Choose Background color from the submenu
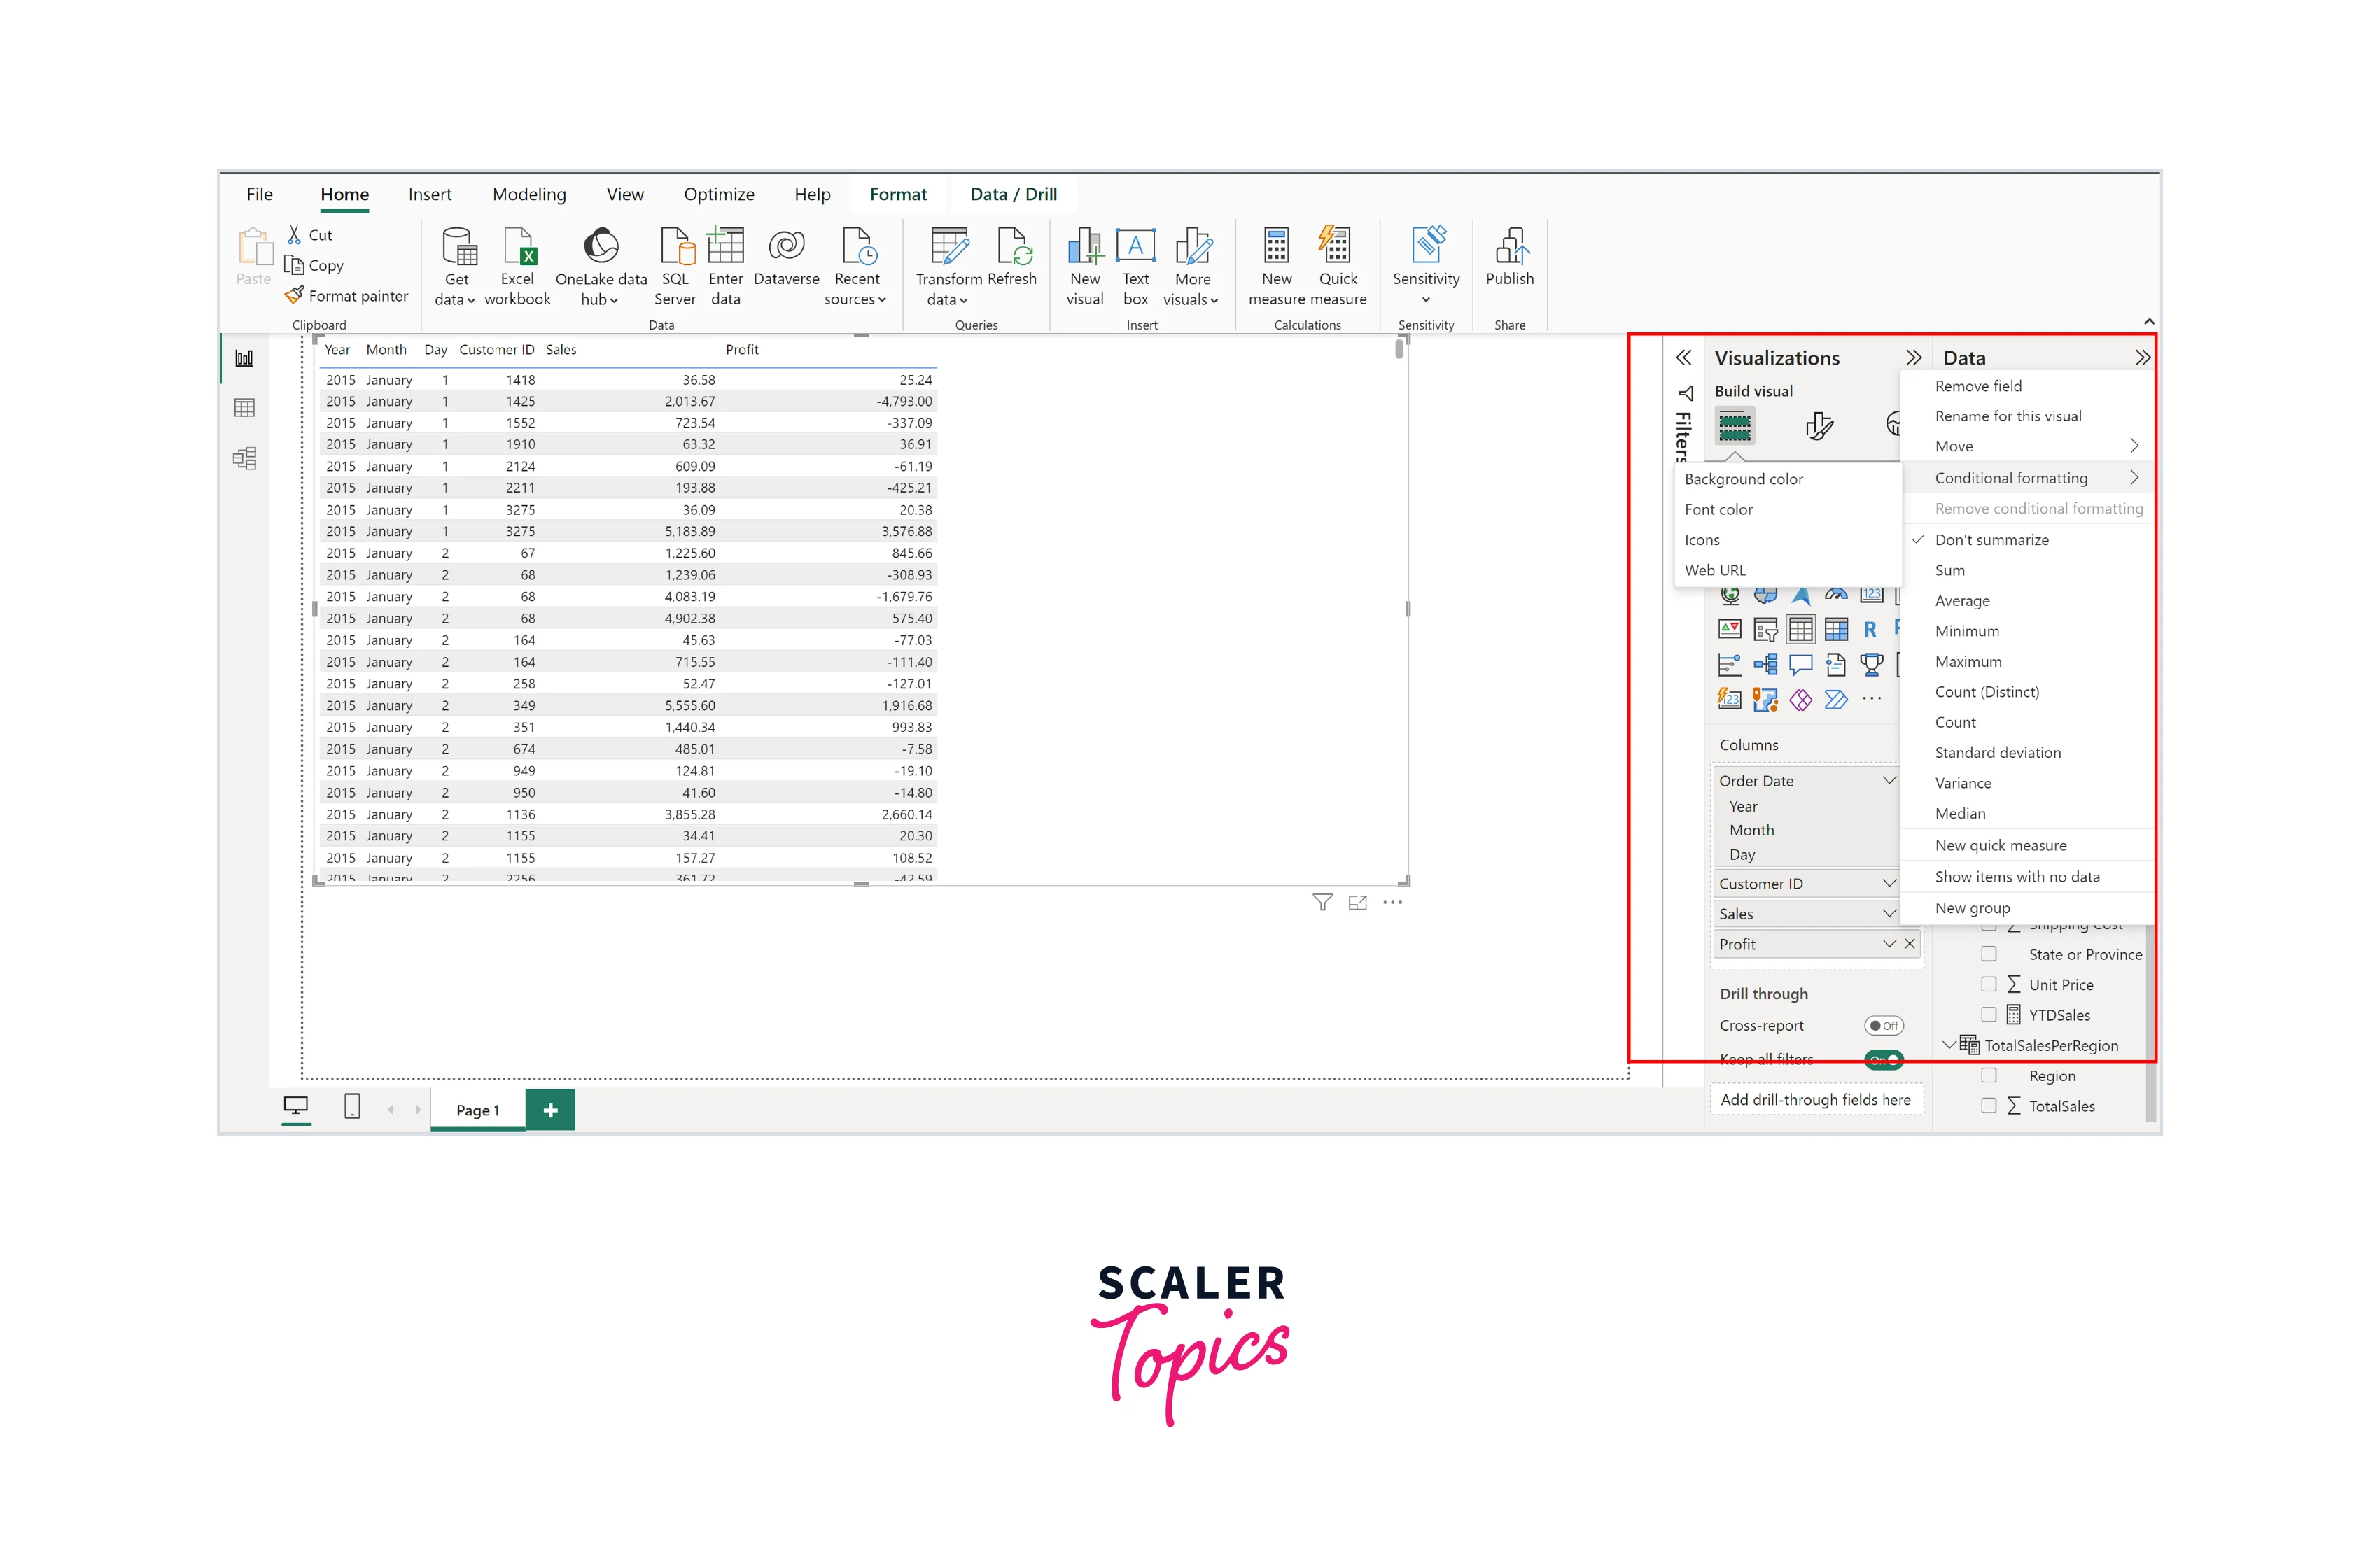Screen dimensions: 2380x1561 (x=1744, y=479)
